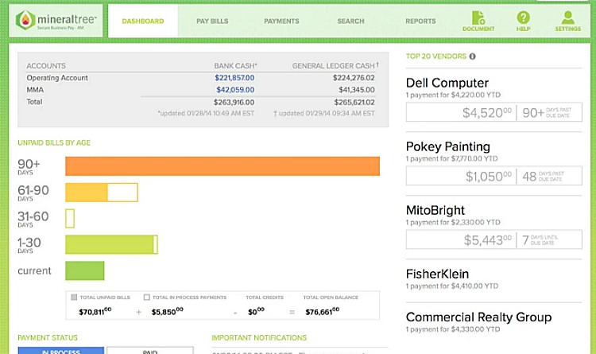Viewport: 596px width, 354px height.
Task: Open the Operating Account bank cash $221,857.00 link
Action: click(234, 78)
